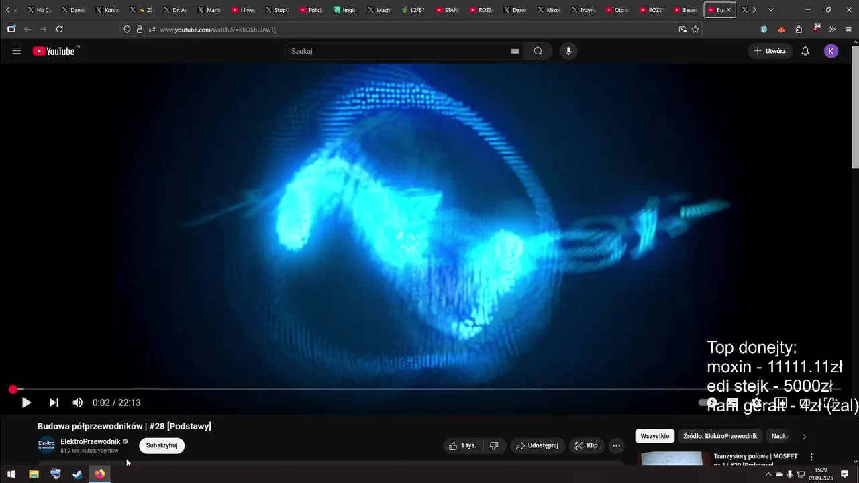Open YouTube notifications bell
Image resolution: width=859 pixels, height=483 pixels.
click(805, 51)
